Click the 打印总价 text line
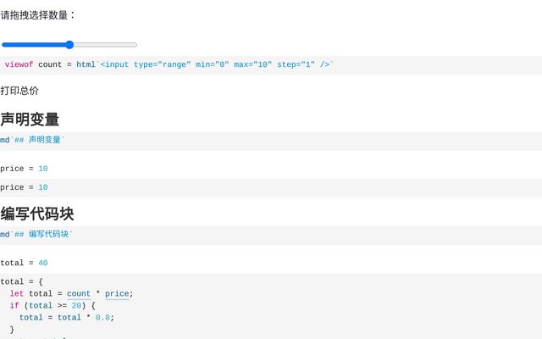Screen dimensions: 542x339 (x=19, y=91)
